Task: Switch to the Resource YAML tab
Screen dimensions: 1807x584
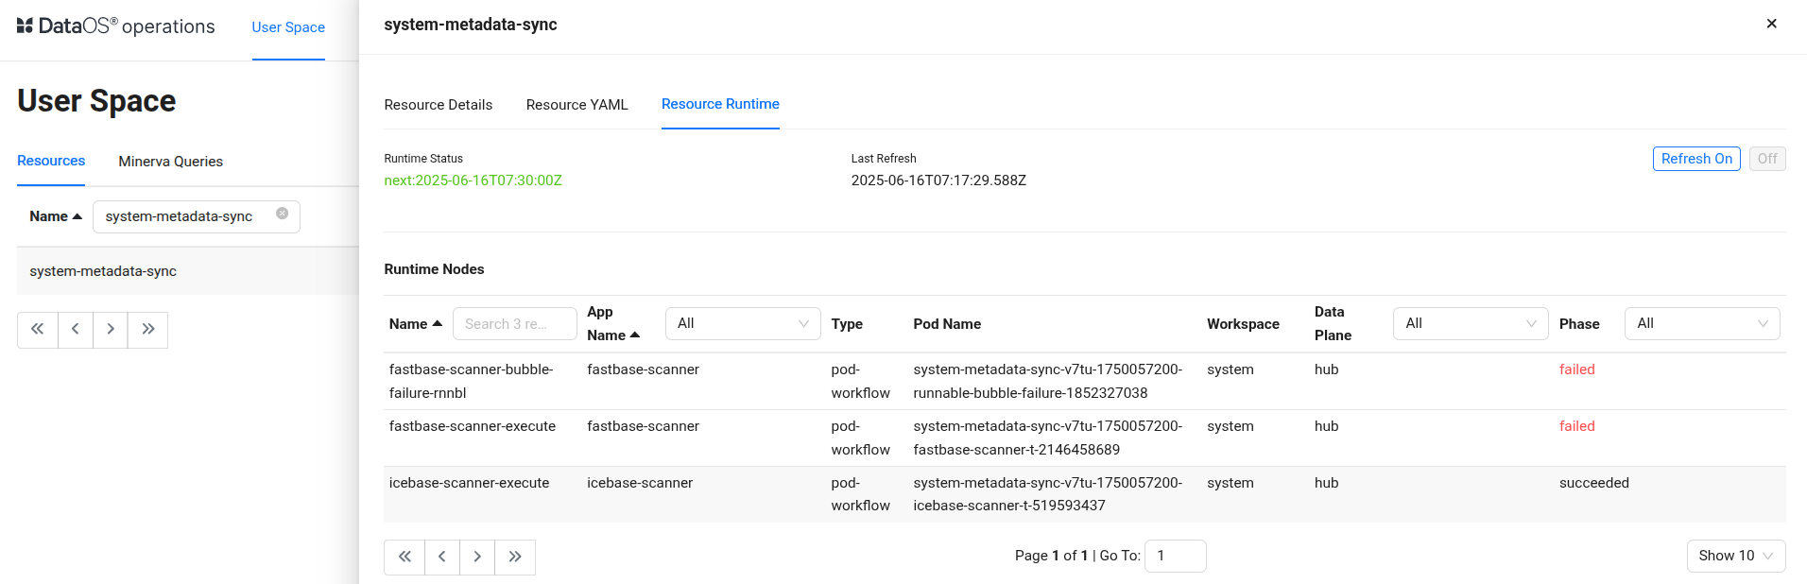Action: point(577,105)
